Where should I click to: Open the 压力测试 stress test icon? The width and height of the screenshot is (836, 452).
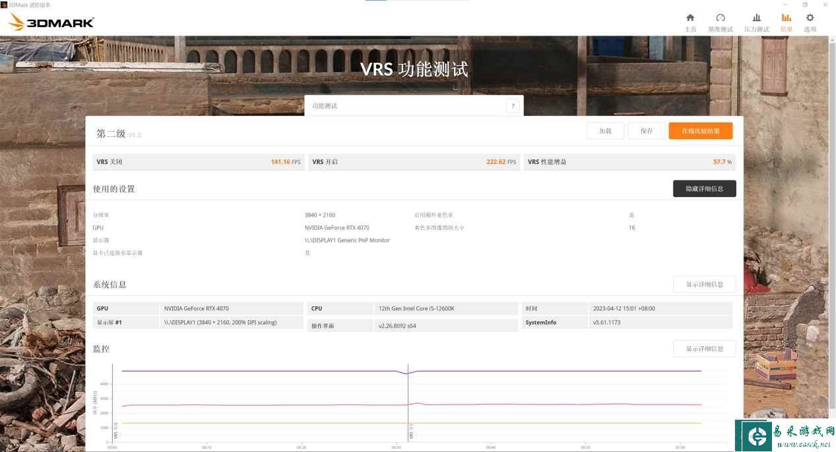(756, 18)
